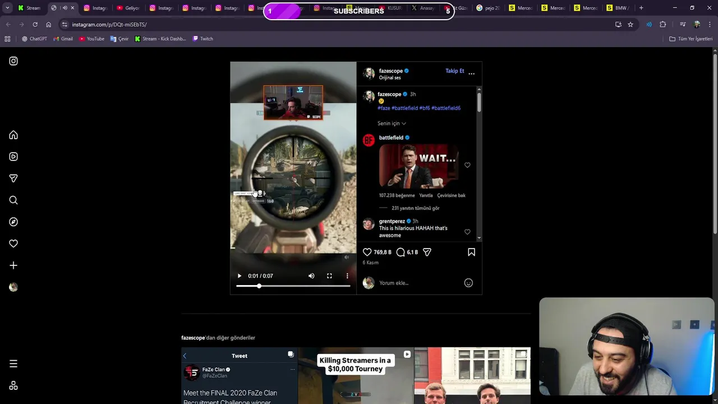Save the post with the bookmark icon
The width and height of the screenshot is (718, 404).
(x=471, y=252)
